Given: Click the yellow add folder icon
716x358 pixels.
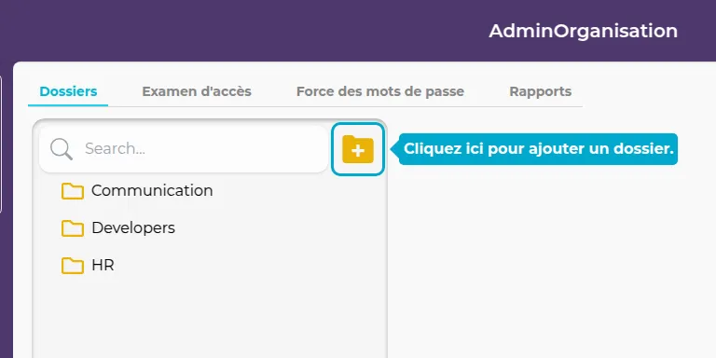Looking at the screenshot, I should tap(358, 149).
